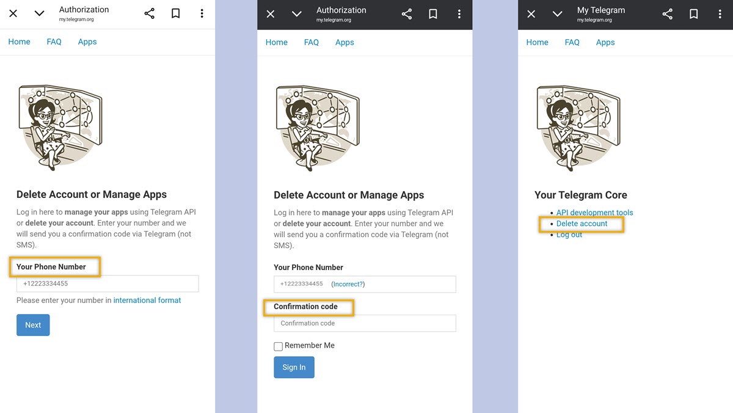Expand the chevron beside My Telegram title

click(557, 13)
